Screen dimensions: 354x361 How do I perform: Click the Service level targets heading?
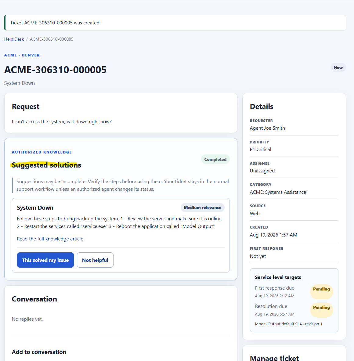tap(278, 277)
